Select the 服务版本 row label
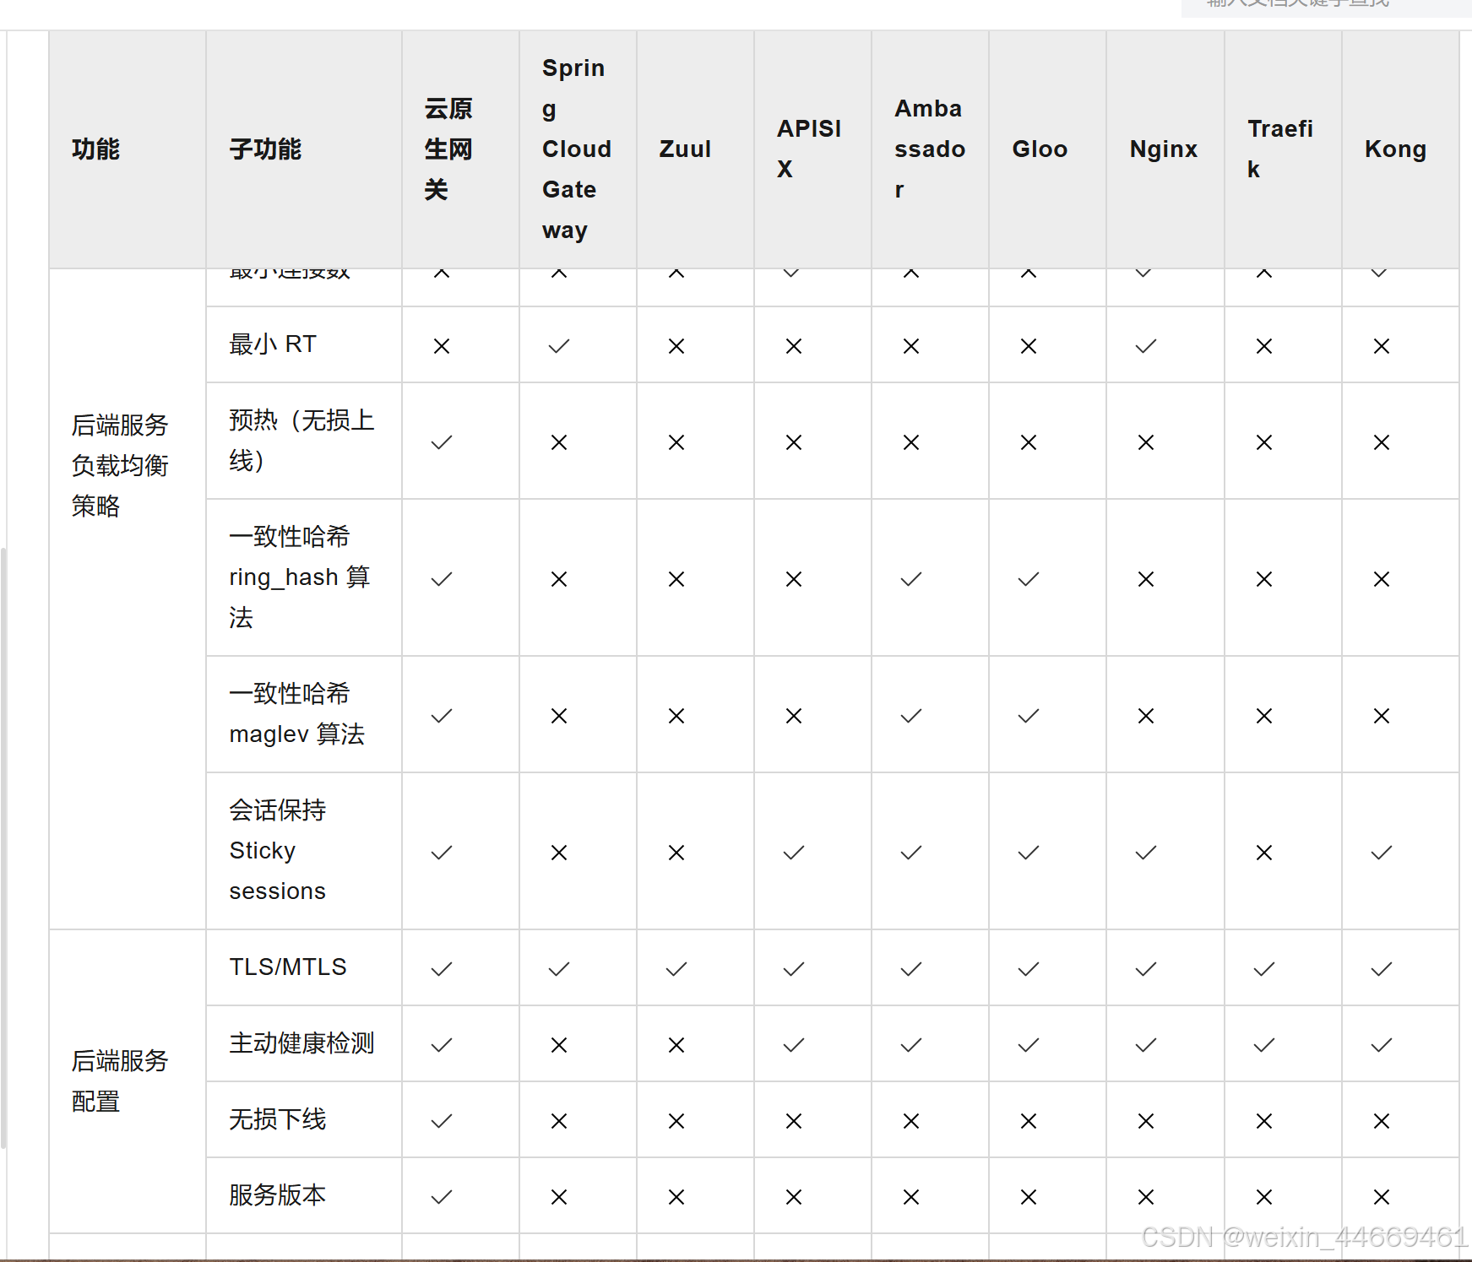The image size is (1472, 1262). pyautogui.click(x=278, y=1195)
